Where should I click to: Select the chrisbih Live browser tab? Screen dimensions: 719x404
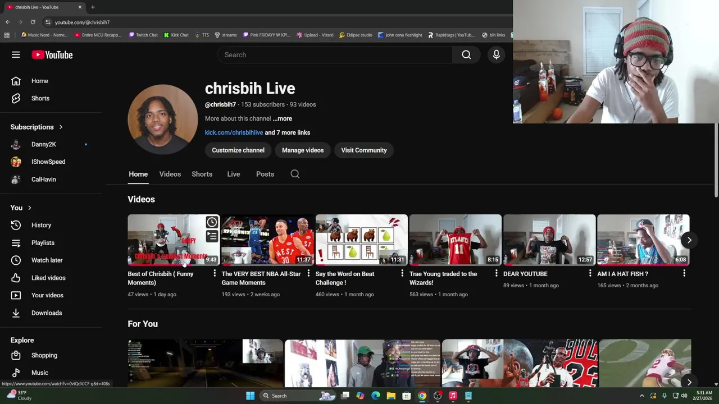point(44,7)
